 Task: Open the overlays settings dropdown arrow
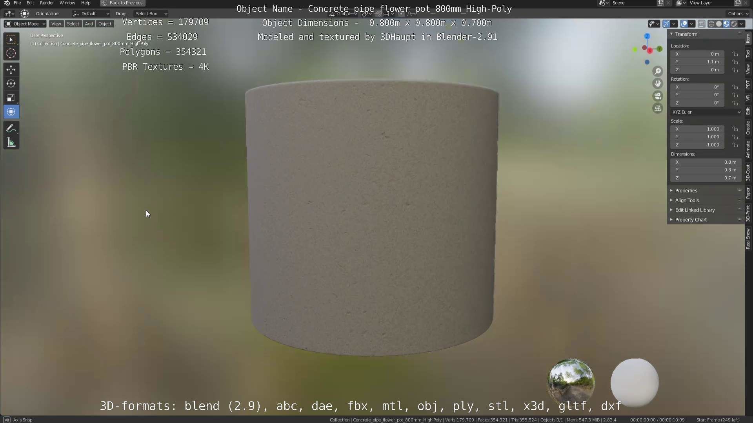point(692,24)
